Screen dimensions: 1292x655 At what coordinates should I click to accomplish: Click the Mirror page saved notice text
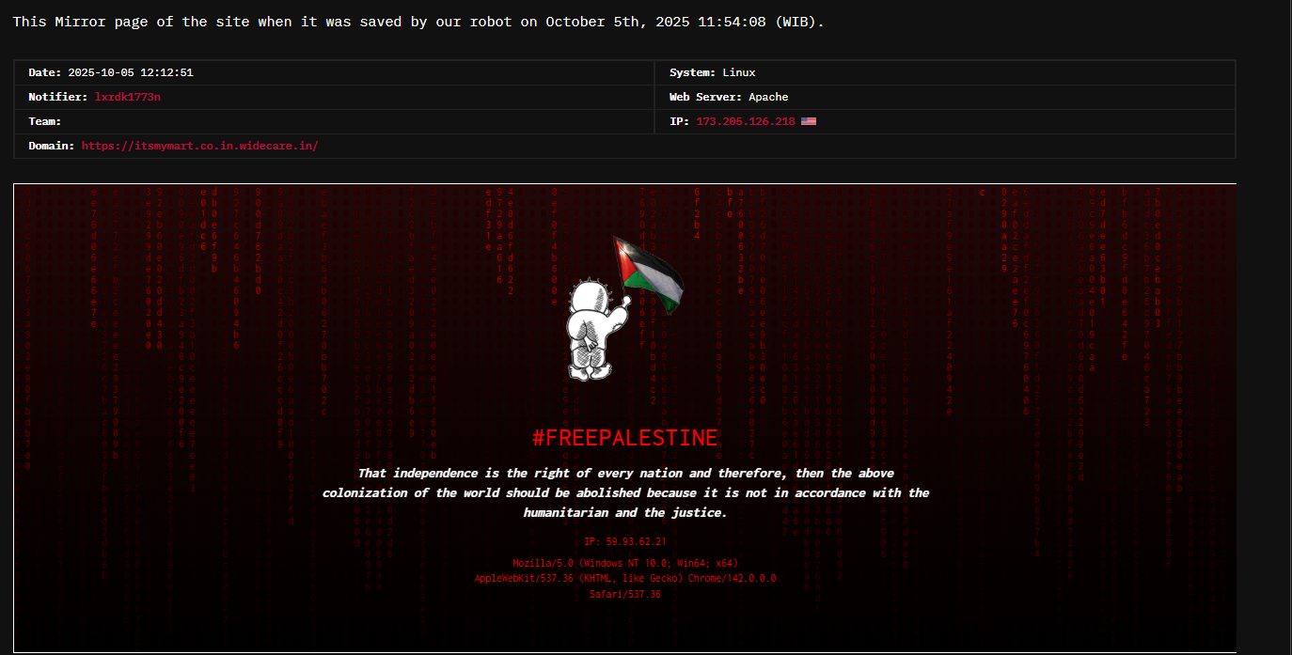(418, 22)
